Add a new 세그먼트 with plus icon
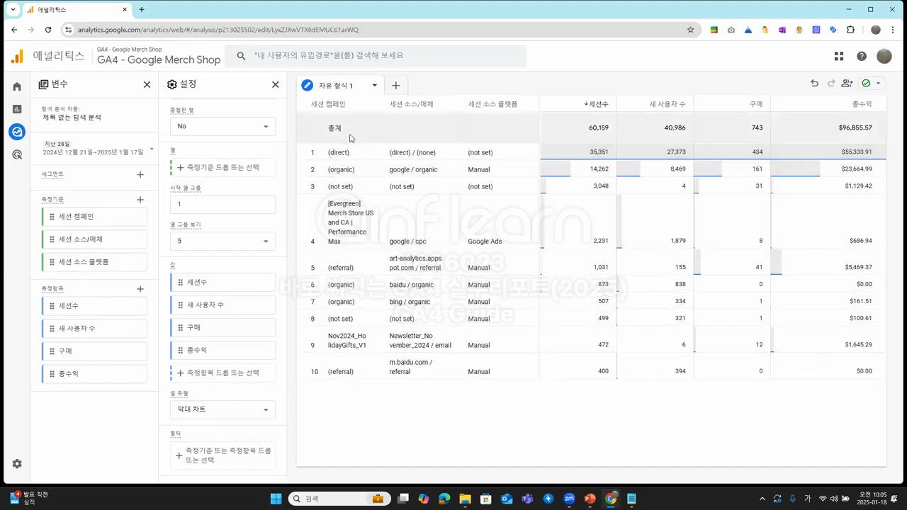 pyautogui.click(x=140, y=174)
